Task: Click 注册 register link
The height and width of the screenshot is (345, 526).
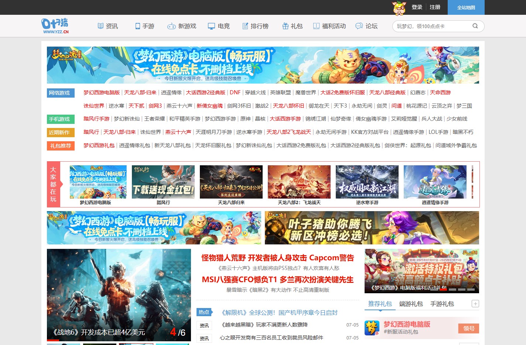Action: tap(435, 7)
